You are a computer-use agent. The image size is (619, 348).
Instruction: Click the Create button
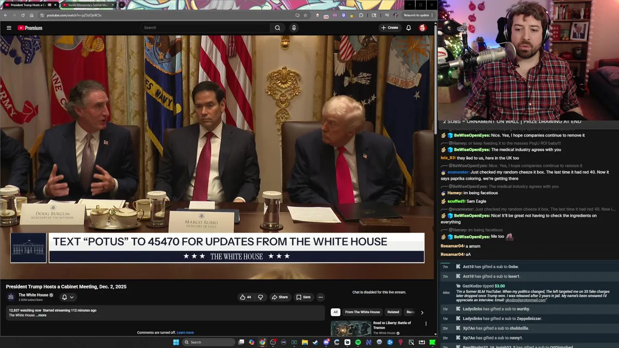click(x=389, y=28)
